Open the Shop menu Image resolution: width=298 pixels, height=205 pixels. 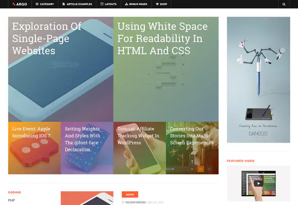coord(161,4)
